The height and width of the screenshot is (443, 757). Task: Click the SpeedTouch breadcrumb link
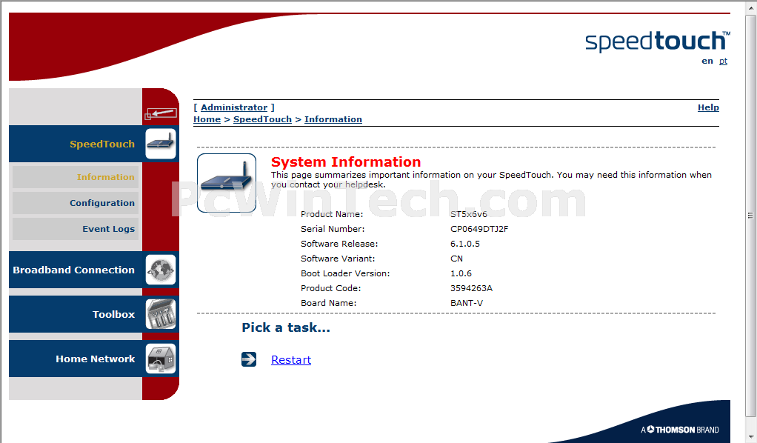pyautogui.click(x=263, y=119)
